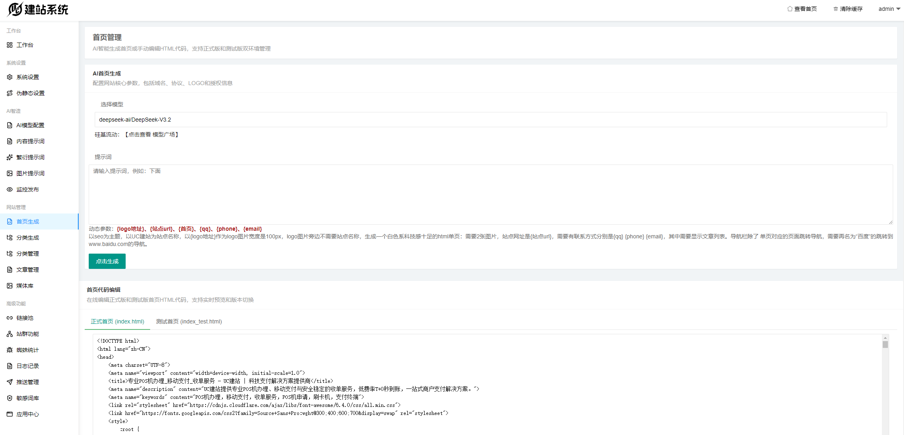This screenshot has width=904, height=435.
Task: Click the code editor vertical scrollbar thumb
Action: pos(885,345)
